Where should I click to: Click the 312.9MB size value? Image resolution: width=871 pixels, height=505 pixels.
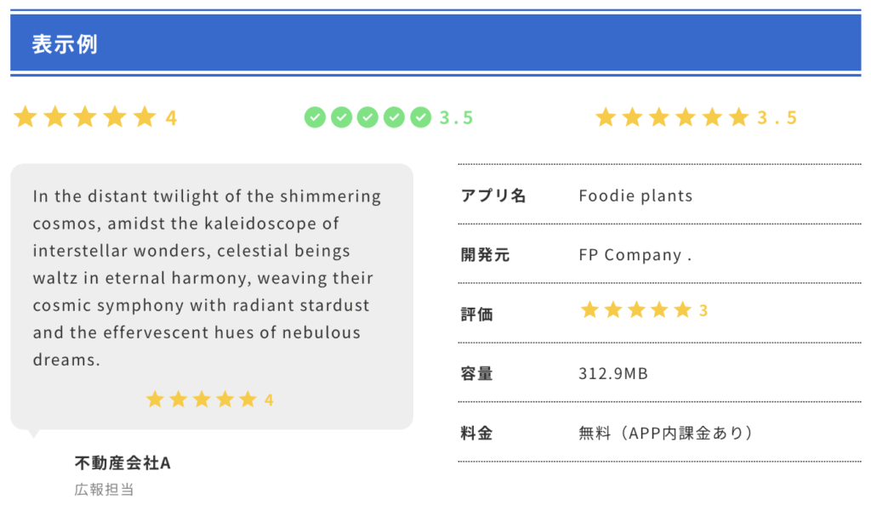(x=613, y=373)
